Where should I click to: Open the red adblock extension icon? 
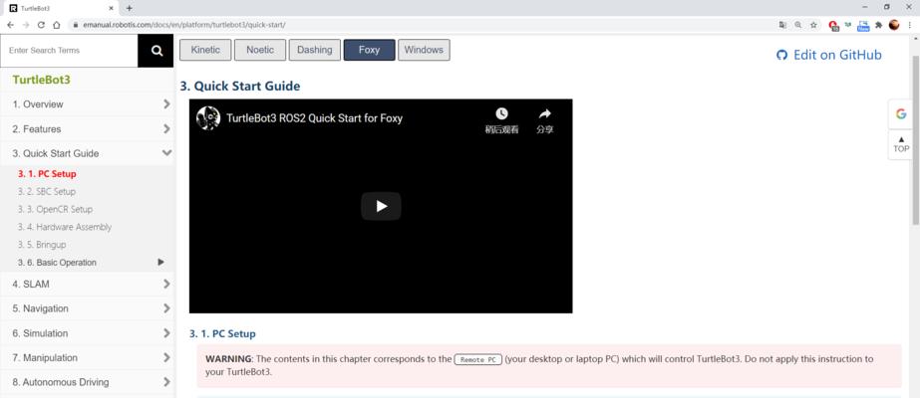click(x=833, y=25)
